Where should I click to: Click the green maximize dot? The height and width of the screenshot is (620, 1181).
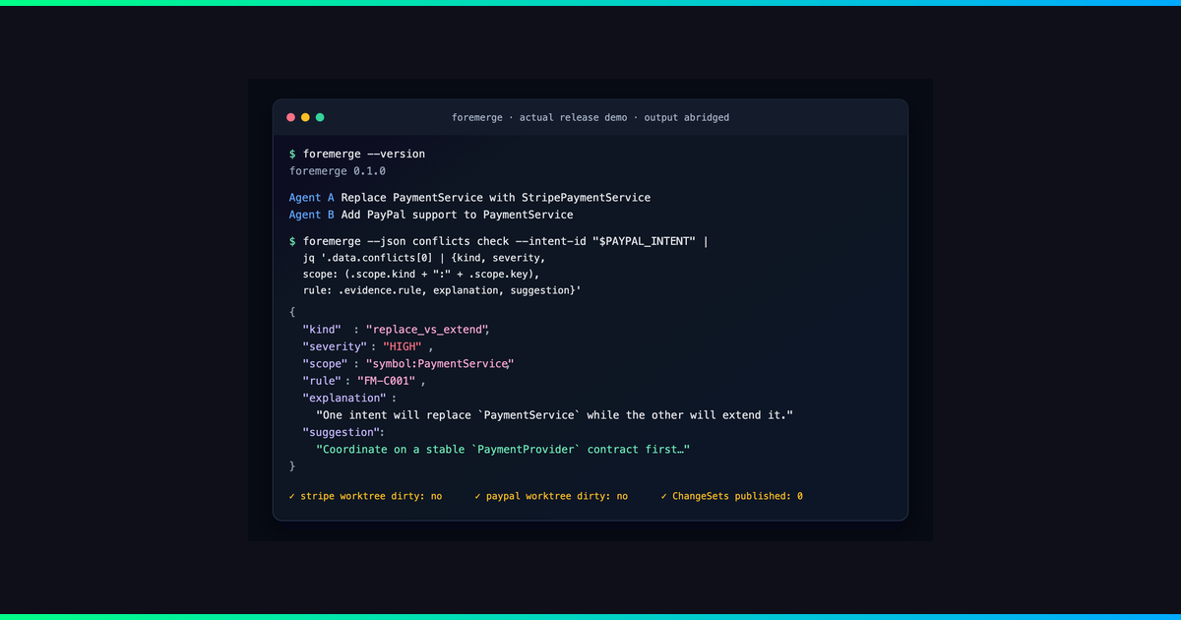(x=320, y=117)
